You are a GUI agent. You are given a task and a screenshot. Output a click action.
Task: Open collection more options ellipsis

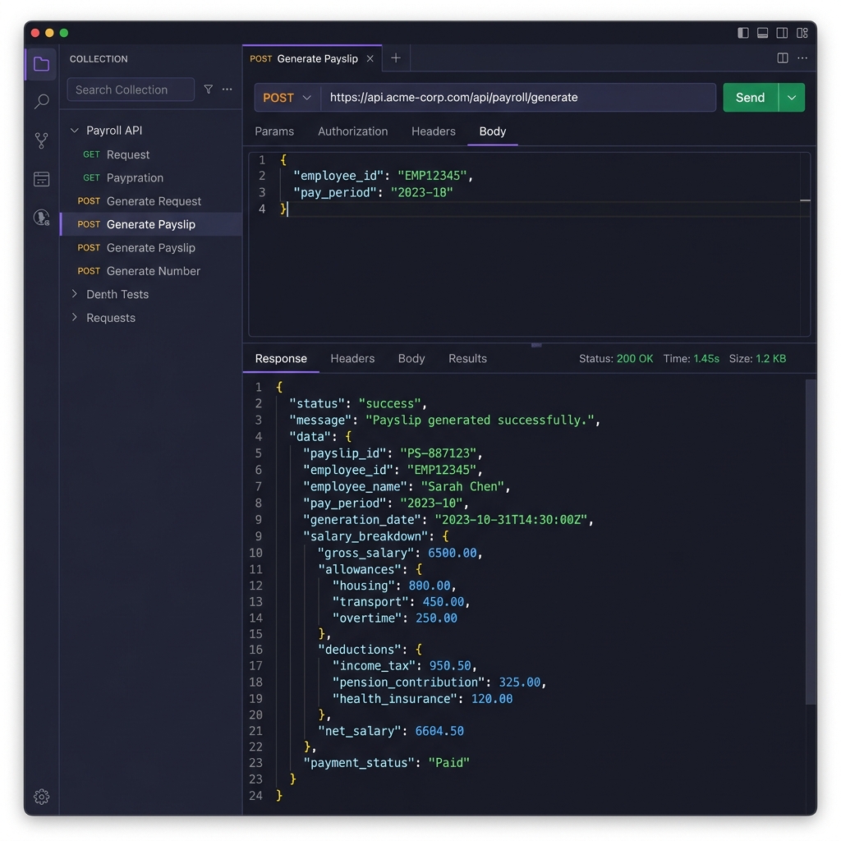(x=227, y=89)
